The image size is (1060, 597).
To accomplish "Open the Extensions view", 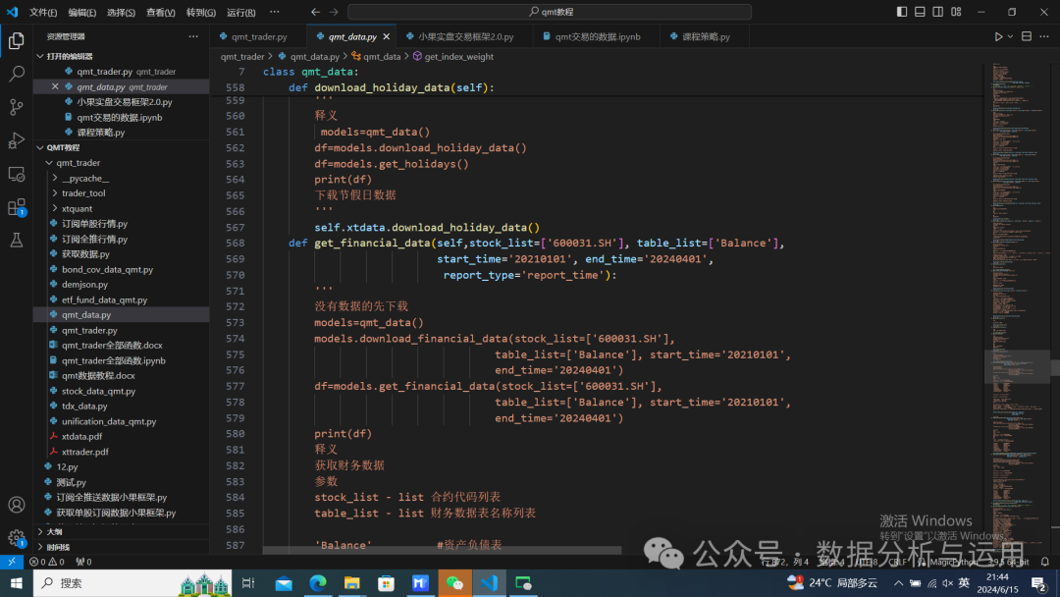I will coord(17,207).
